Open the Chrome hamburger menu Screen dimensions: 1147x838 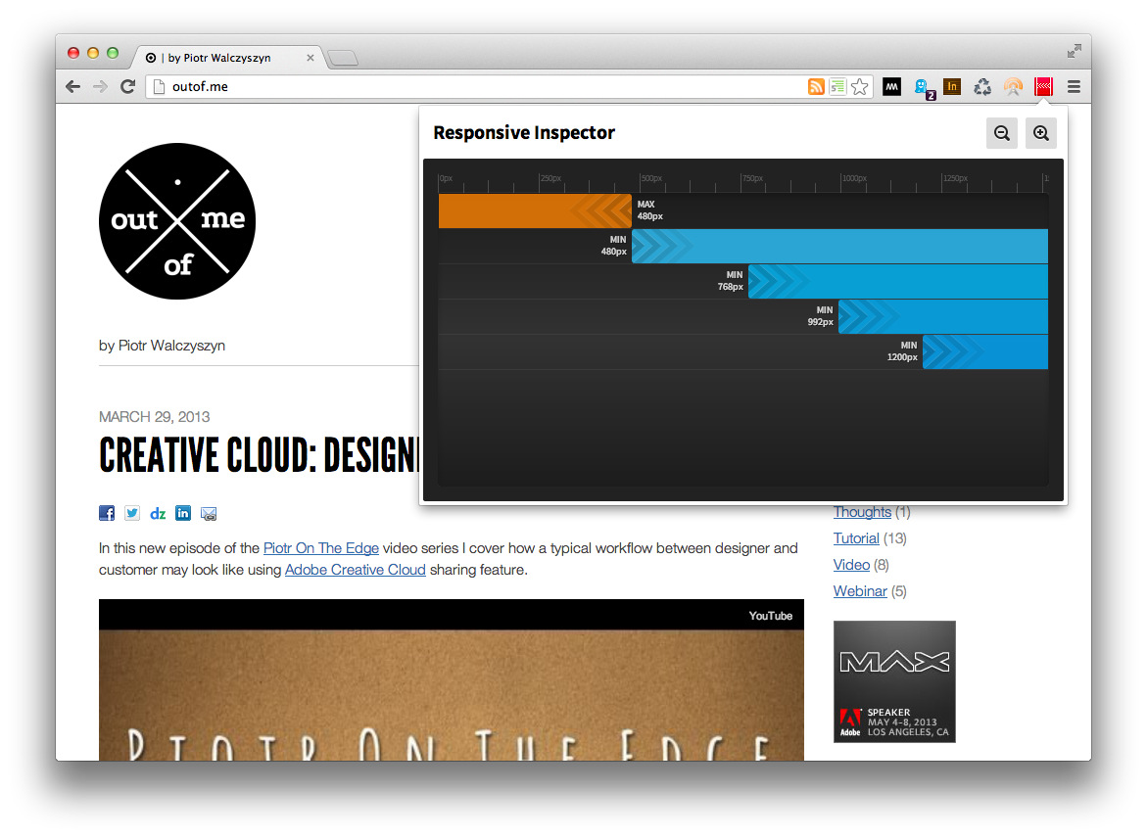(x=1074, y=87)
